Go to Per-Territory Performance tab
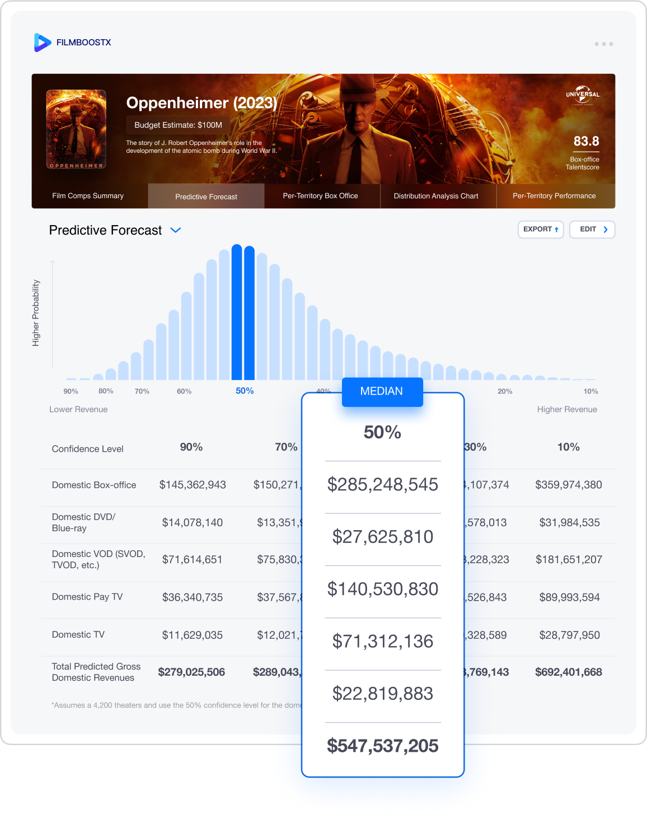647x819 pixels. pyautogui.click(x=554, y=196)
